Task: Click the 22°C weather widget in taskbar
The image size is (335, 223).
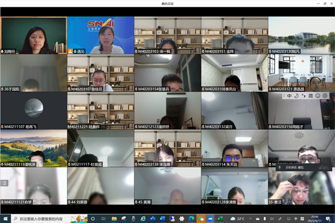Action: pos(238,218)
